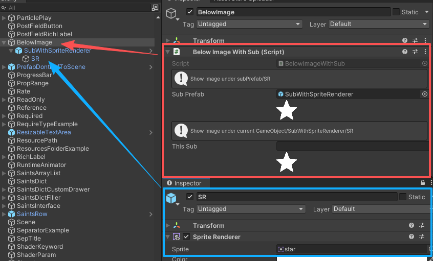This screenshot has width=433, height=261.
Task: Toggle the Sprite Renderer enabled checkbox
Action: [x=186, y=237]
